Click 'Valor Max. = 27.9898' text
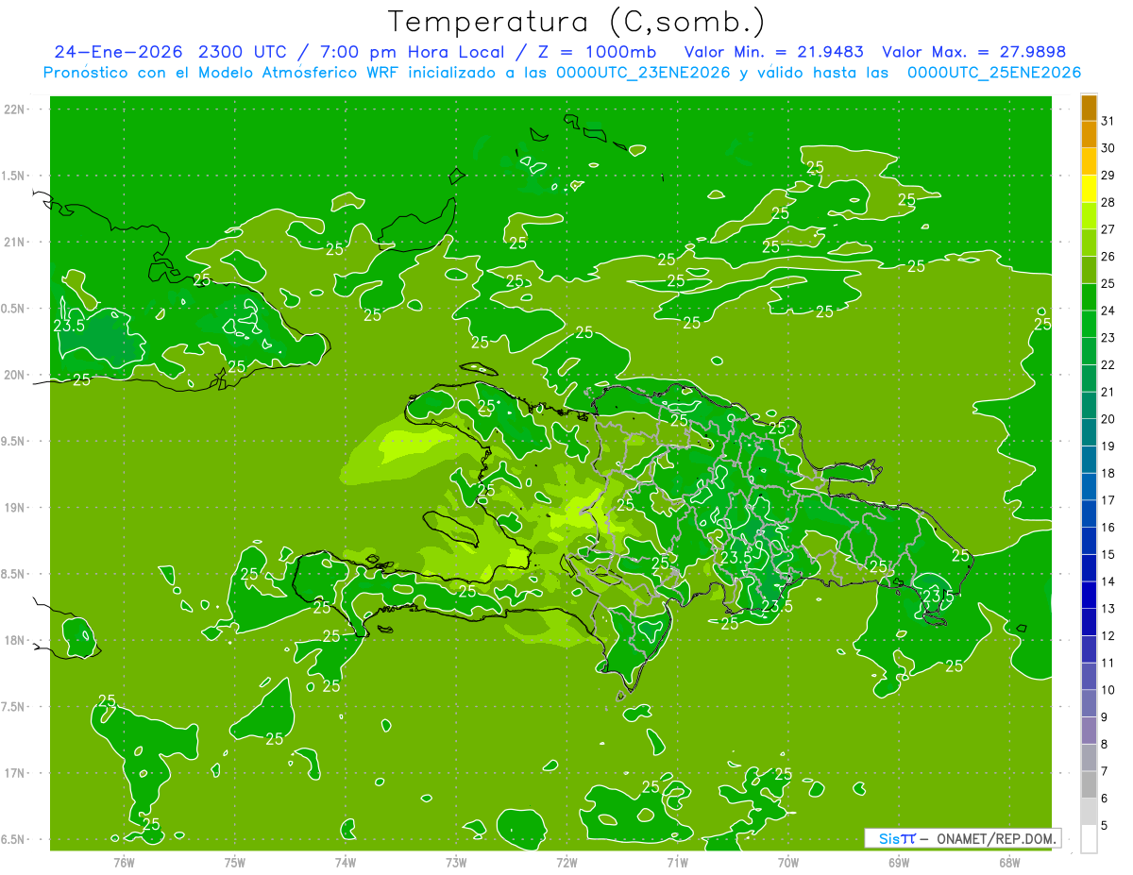 click(973, 52)
